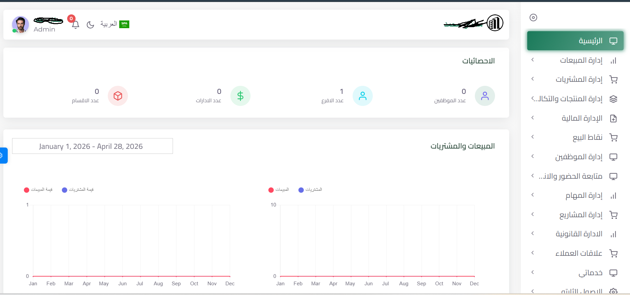Click the monitor icon beside الرئيسية
The height and width of the screenshot is (295, 630).
(x=613, y=41)
